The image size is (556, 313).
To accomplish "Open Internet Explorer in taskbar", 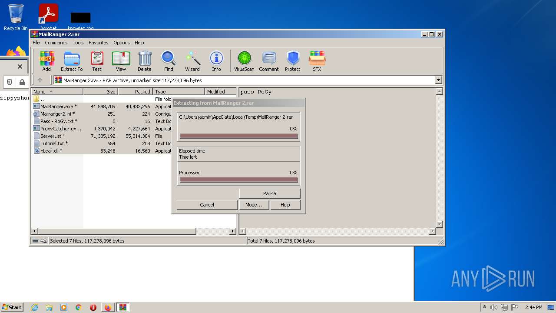I will click(x=35, y=307).
